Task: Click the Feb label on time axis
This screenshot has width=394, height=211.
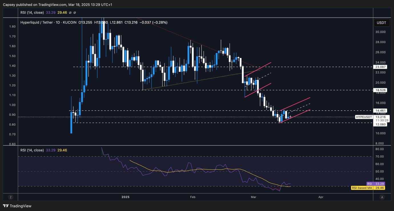Action: [x=193, y=197]
